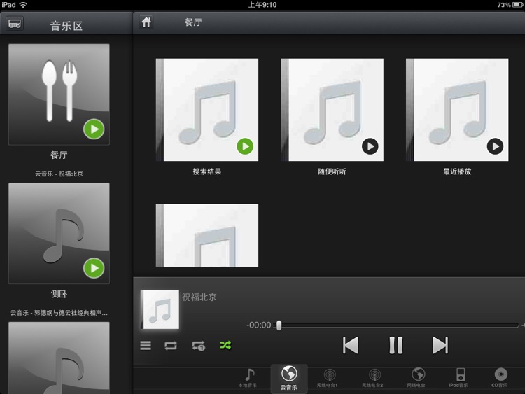
Task: Skip to the next track
Action: 440,345
